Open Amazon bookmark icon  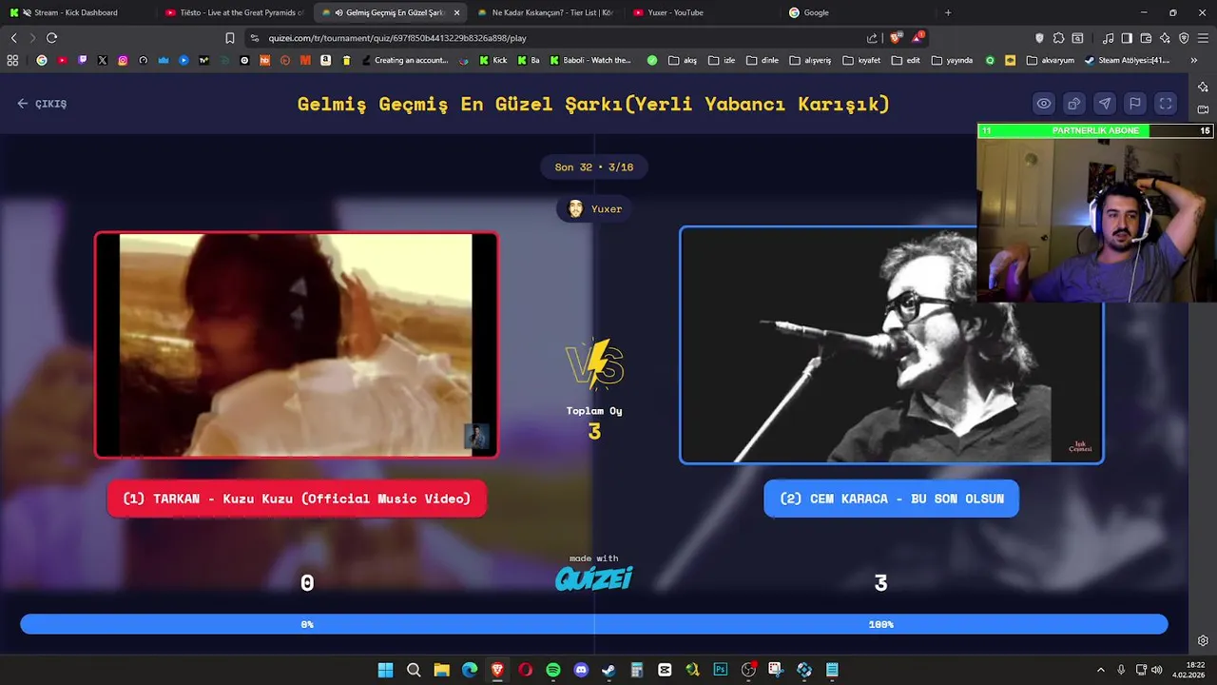tap(325, 60)
